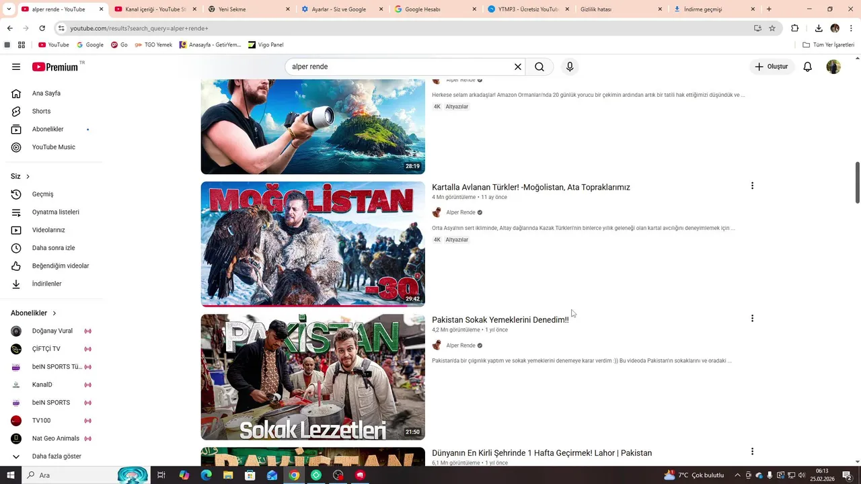861x484 pixels.
Task: Expand the Siz section chevron
Action: 28,176
